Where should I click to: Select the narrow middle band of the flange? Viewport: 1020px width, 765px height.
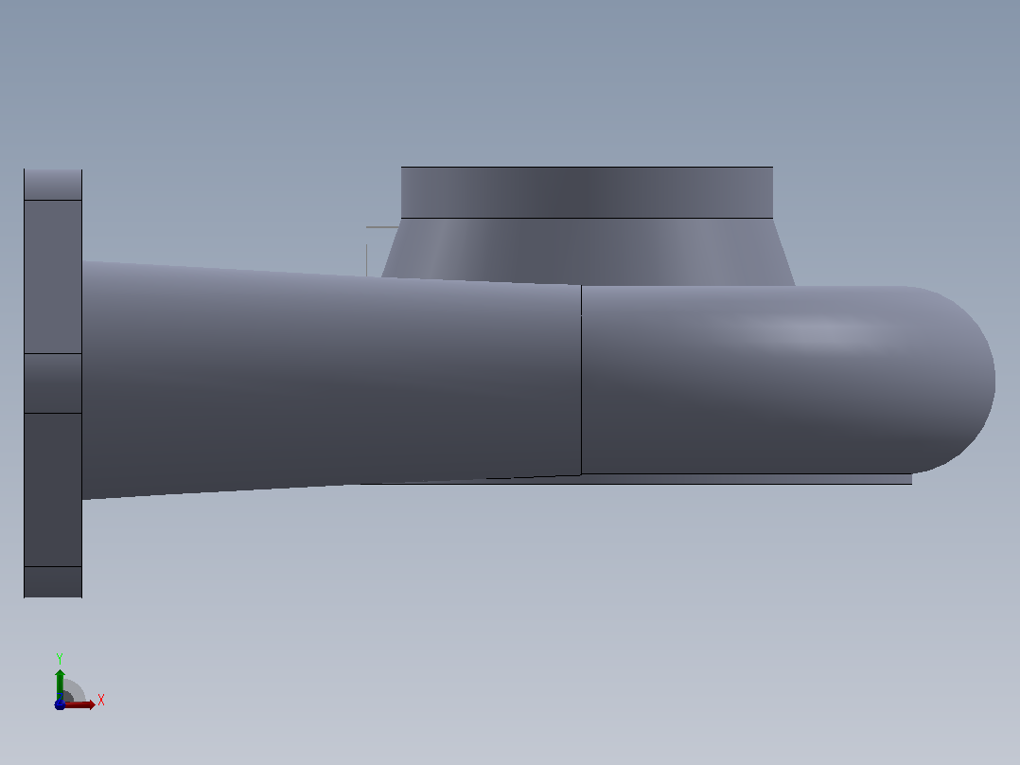(x=53, y=383)
